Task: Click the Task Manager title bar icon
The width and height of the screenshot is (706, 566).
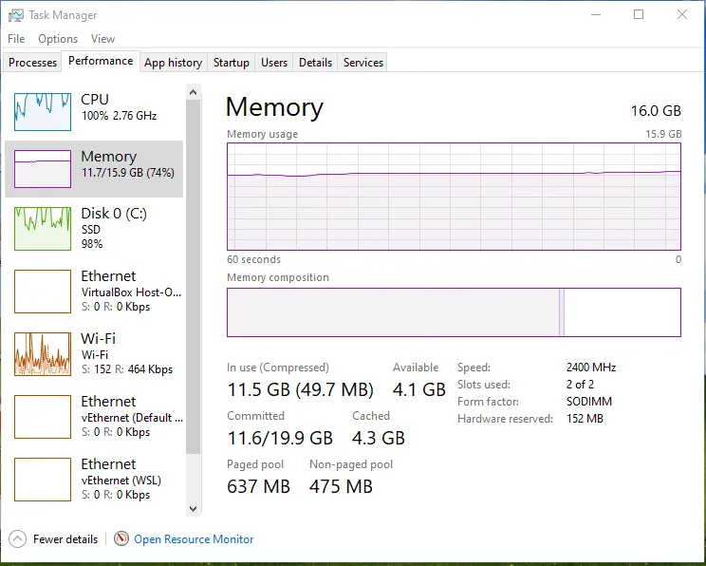Action: (15, 15)
